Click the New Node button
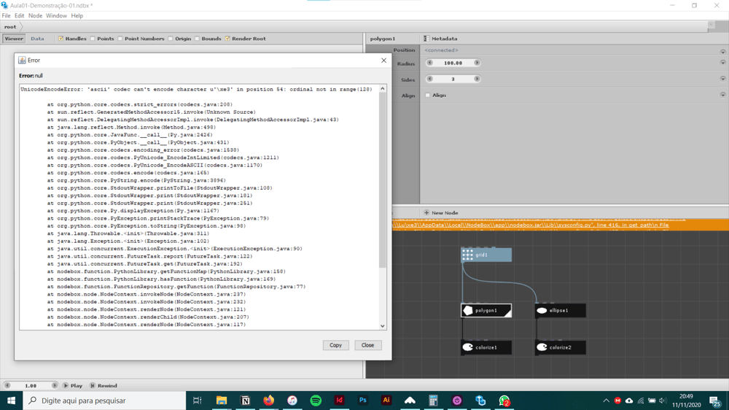729x410 pixels. 441,213
